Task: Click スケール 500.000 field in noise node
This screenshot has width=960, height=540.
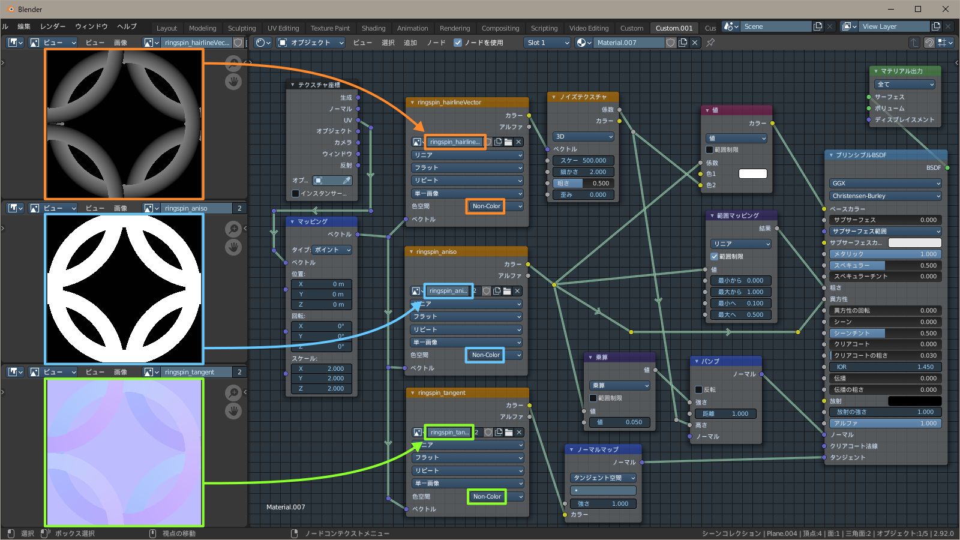Action: tap(583, 161)
